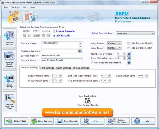The image size is (159, 129).
Task: Click the Barcode Value text box
Action: (x=60, y=45)
